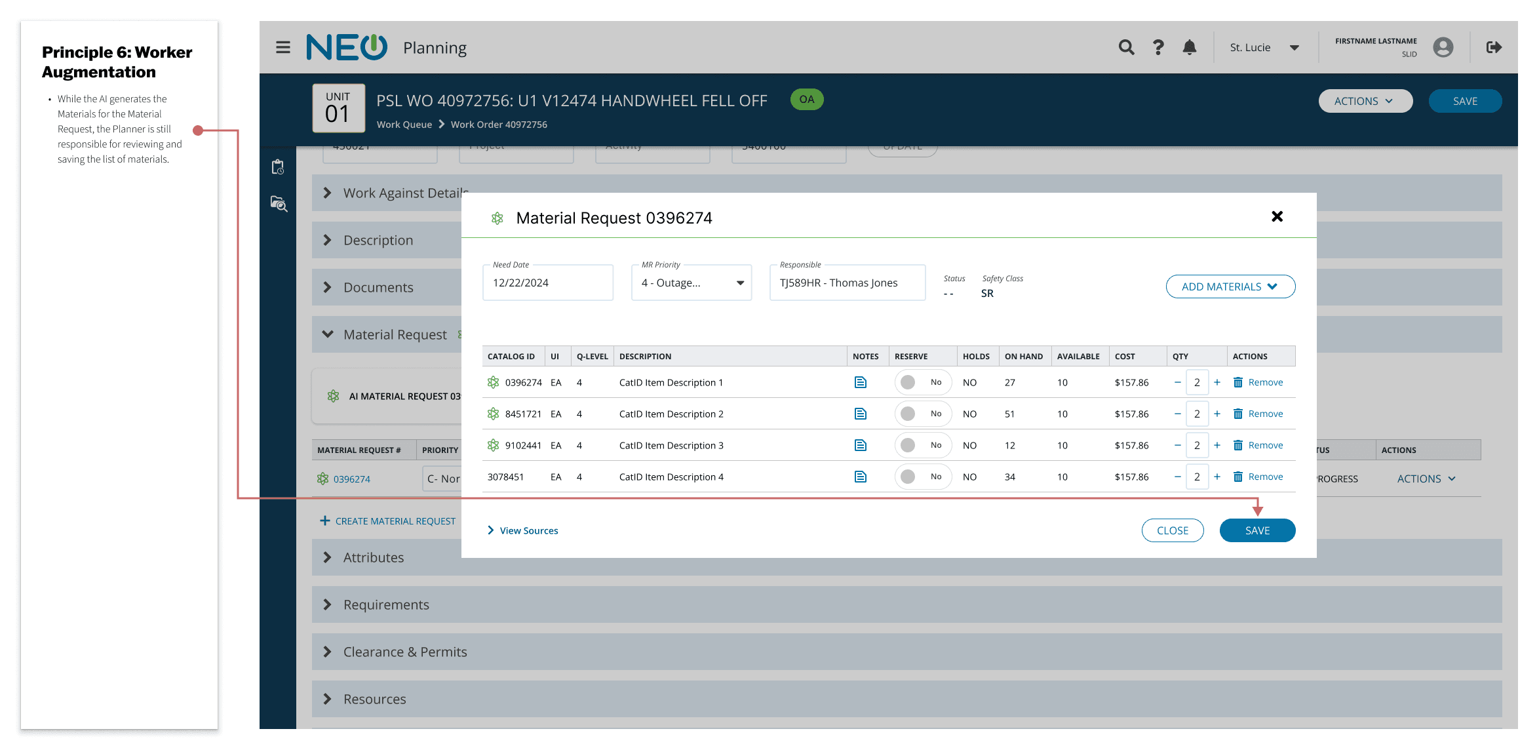Screen dimensions: 1539x750
Task: Open notes for CatID Item Description 1
Action: [860, 382]
